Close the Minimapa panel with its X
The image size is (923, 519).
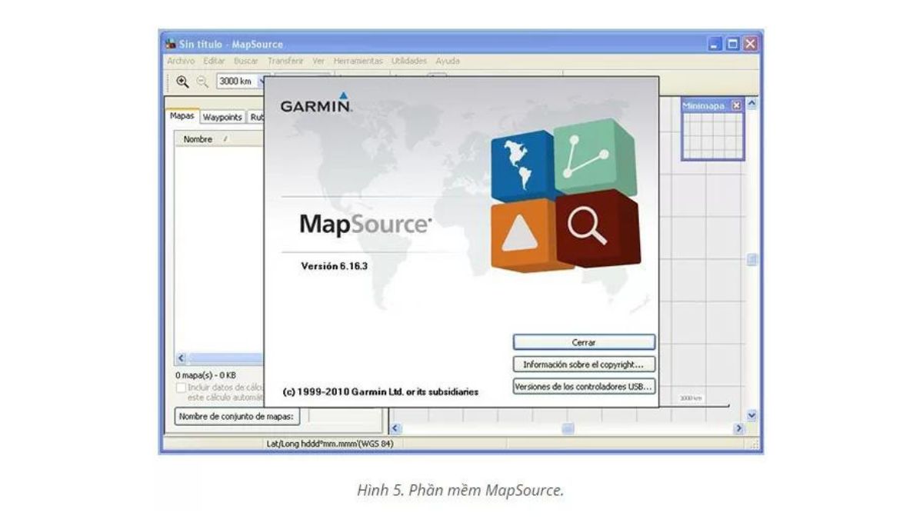736,106
